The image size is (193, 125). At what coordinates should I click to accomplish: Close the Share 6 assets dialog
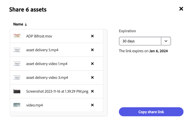pos(181,9)
